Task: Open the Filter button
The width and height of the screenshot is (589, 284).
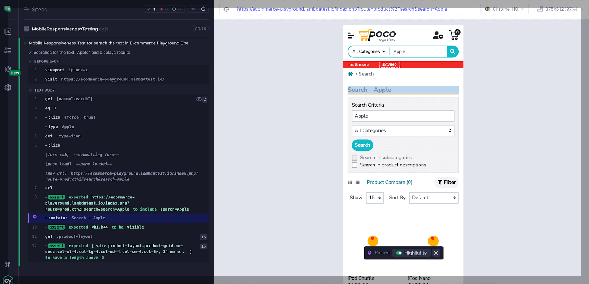Action: coord(447,182)
